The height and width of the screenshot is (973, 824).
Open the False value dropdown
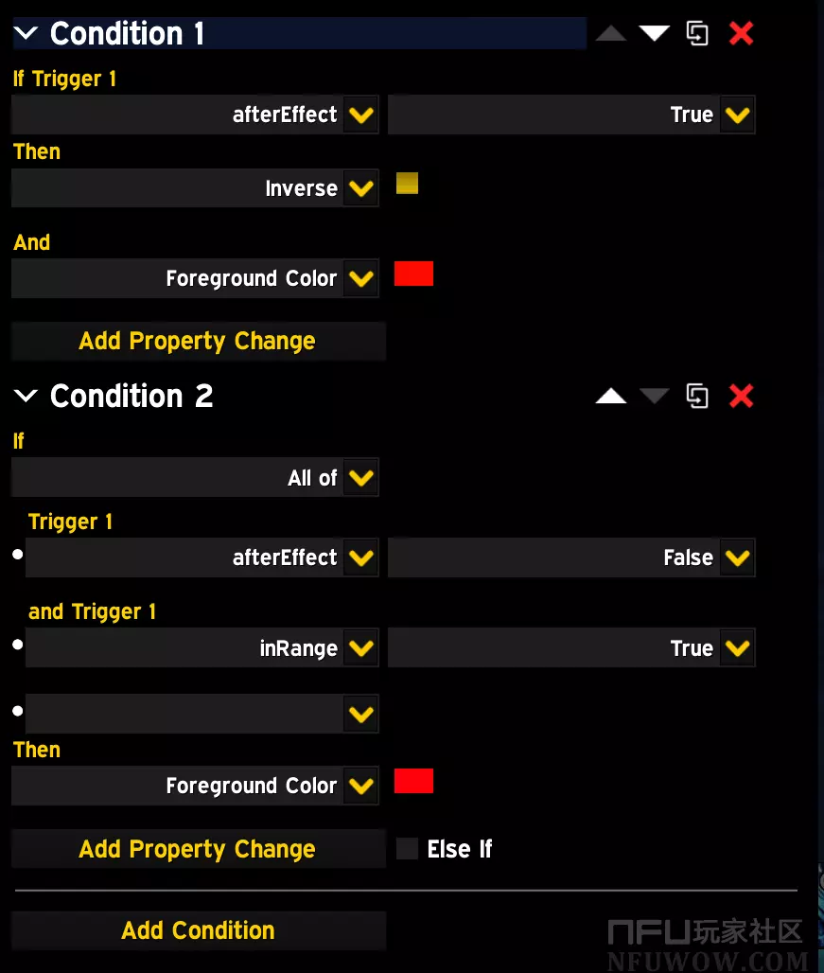point(736,557)
